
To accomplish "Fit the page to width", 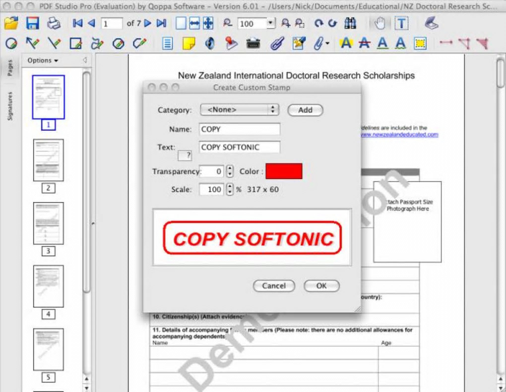I will pos(194,23).
